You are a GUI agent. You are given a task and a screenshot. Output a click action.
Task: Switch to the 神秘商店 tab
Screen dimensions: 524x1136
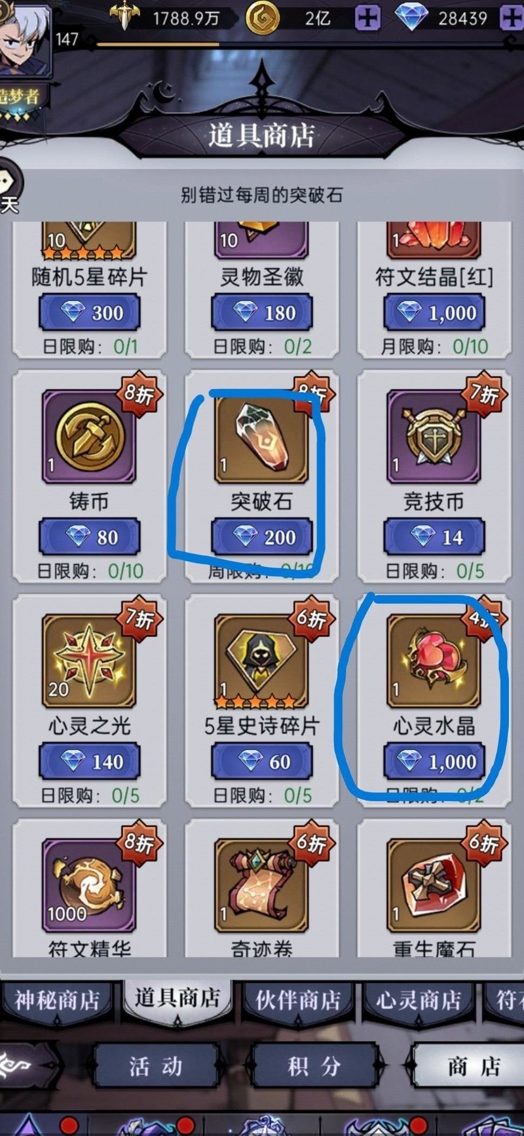[58, 1000]
